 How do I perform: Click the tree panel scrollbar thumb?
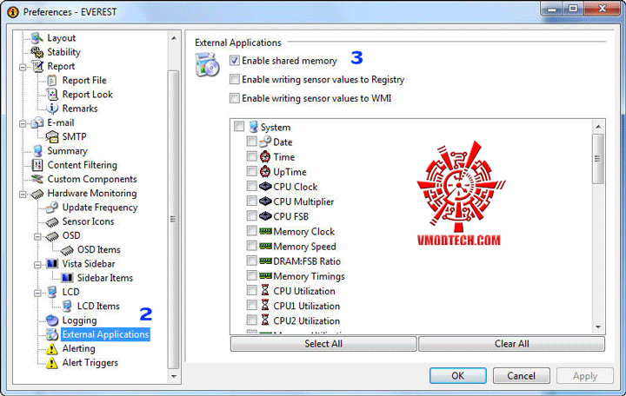pyautogui.click(x=173, y=220)
